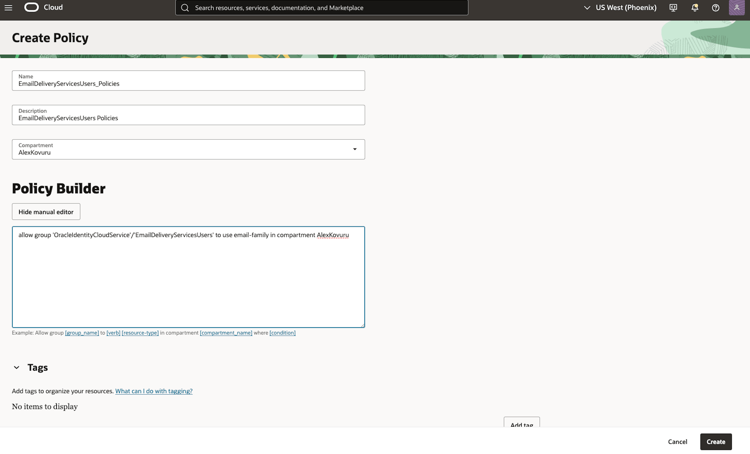Click the Cancel button

point(677,442)
